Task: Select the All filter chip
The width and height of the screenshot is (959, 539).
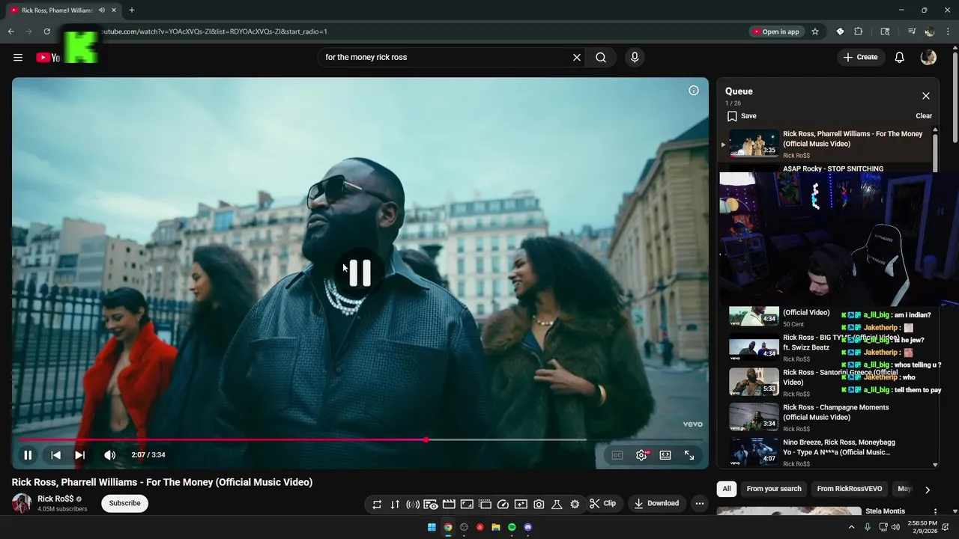Action: pyautogui.click(x=726, y=489)
